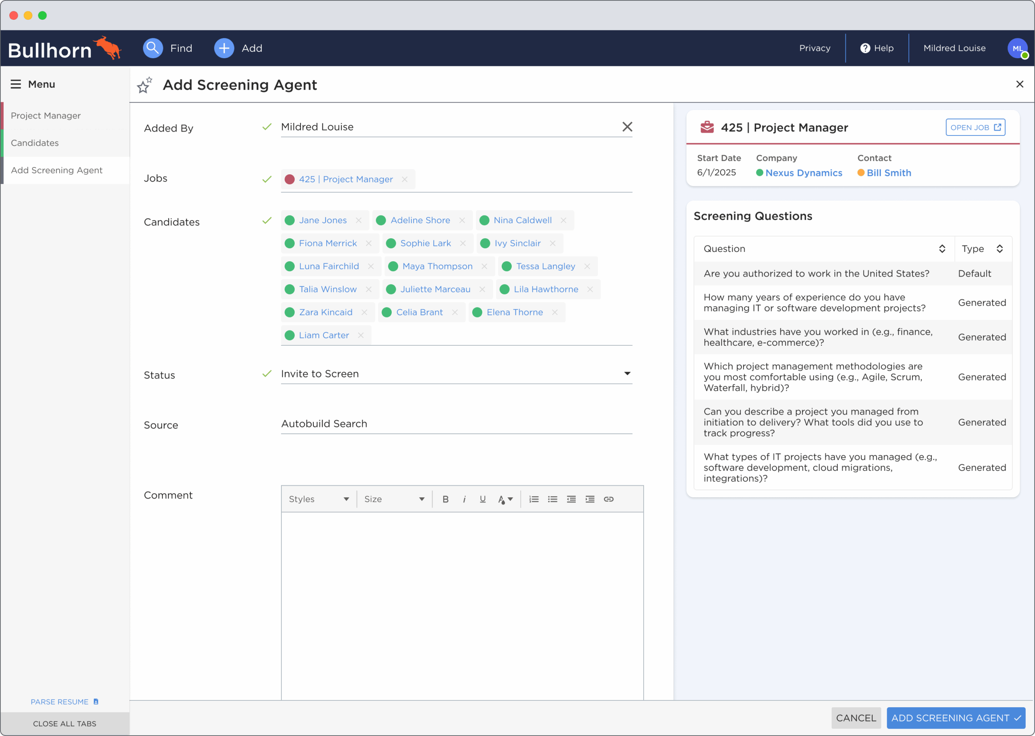
Task: Click into the Source input field
Action: point(456,424)
